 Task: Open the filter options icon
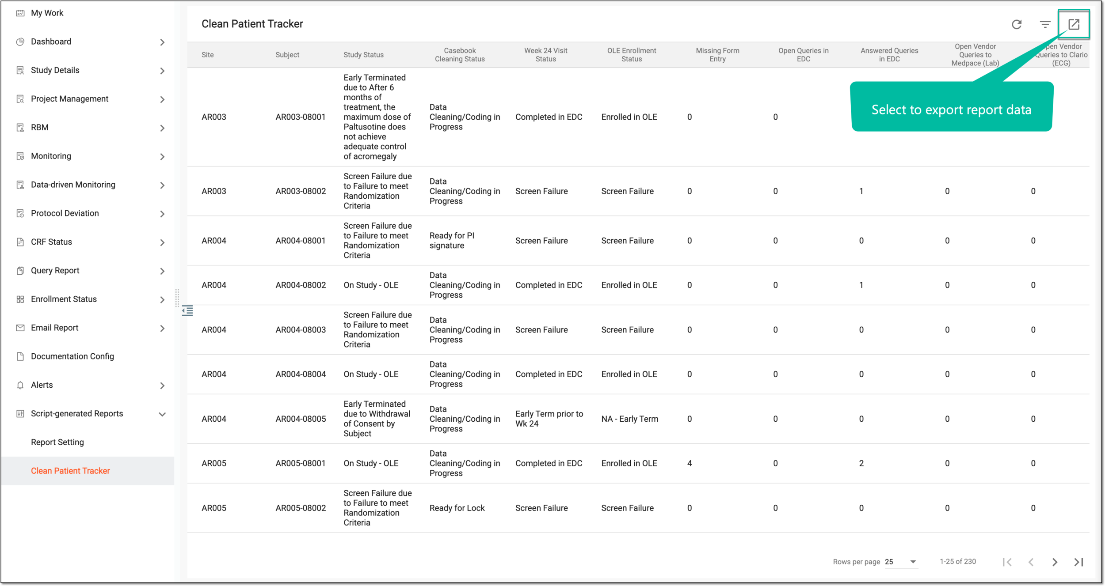click(x=1045, y=24)
